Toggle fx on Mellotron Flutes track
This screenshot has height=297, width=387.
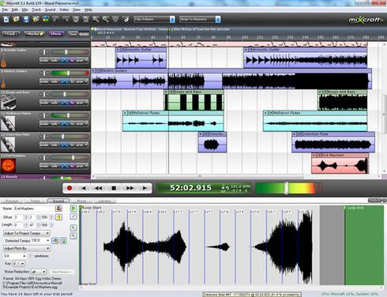coord(73,124)
